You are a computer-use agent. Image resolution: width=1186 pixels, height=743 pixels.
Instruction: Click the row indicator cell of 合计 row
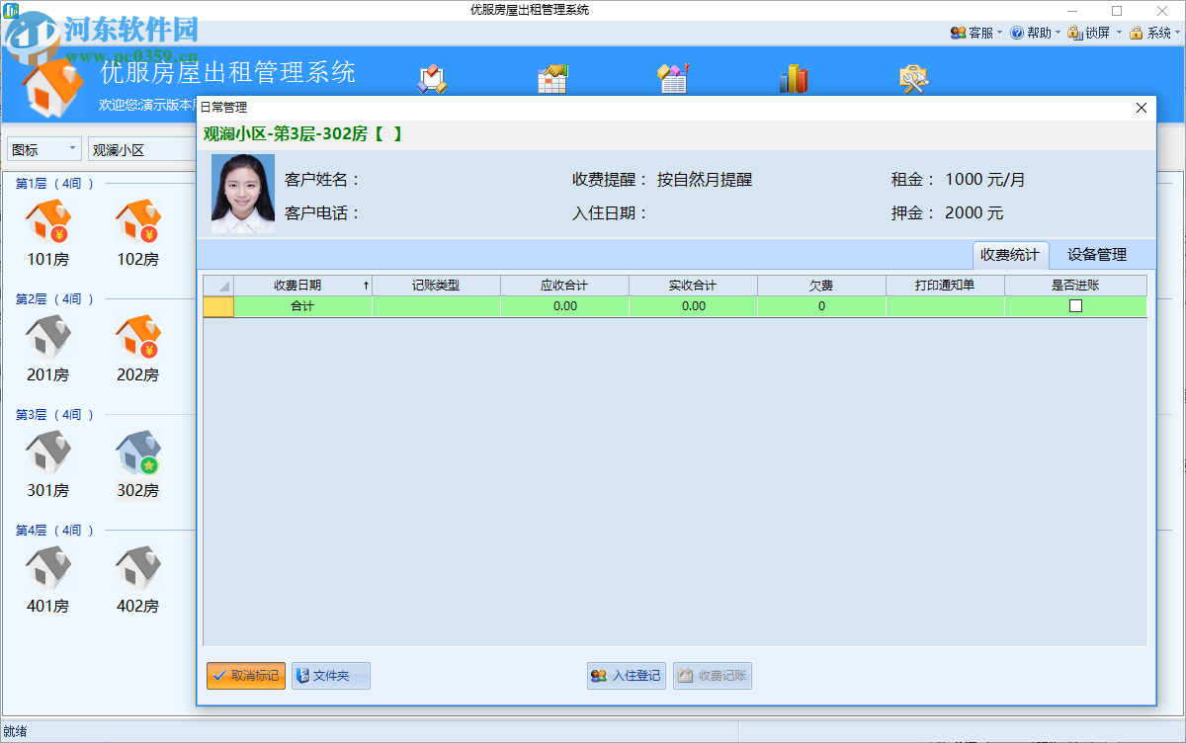[x=218, y=306]
